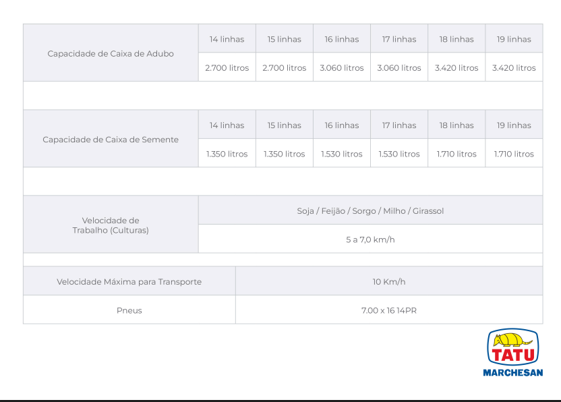Click '19 linhas' header in the Adubo table
This screenshot has width=561, height=402.
click(x=514, y=39)
